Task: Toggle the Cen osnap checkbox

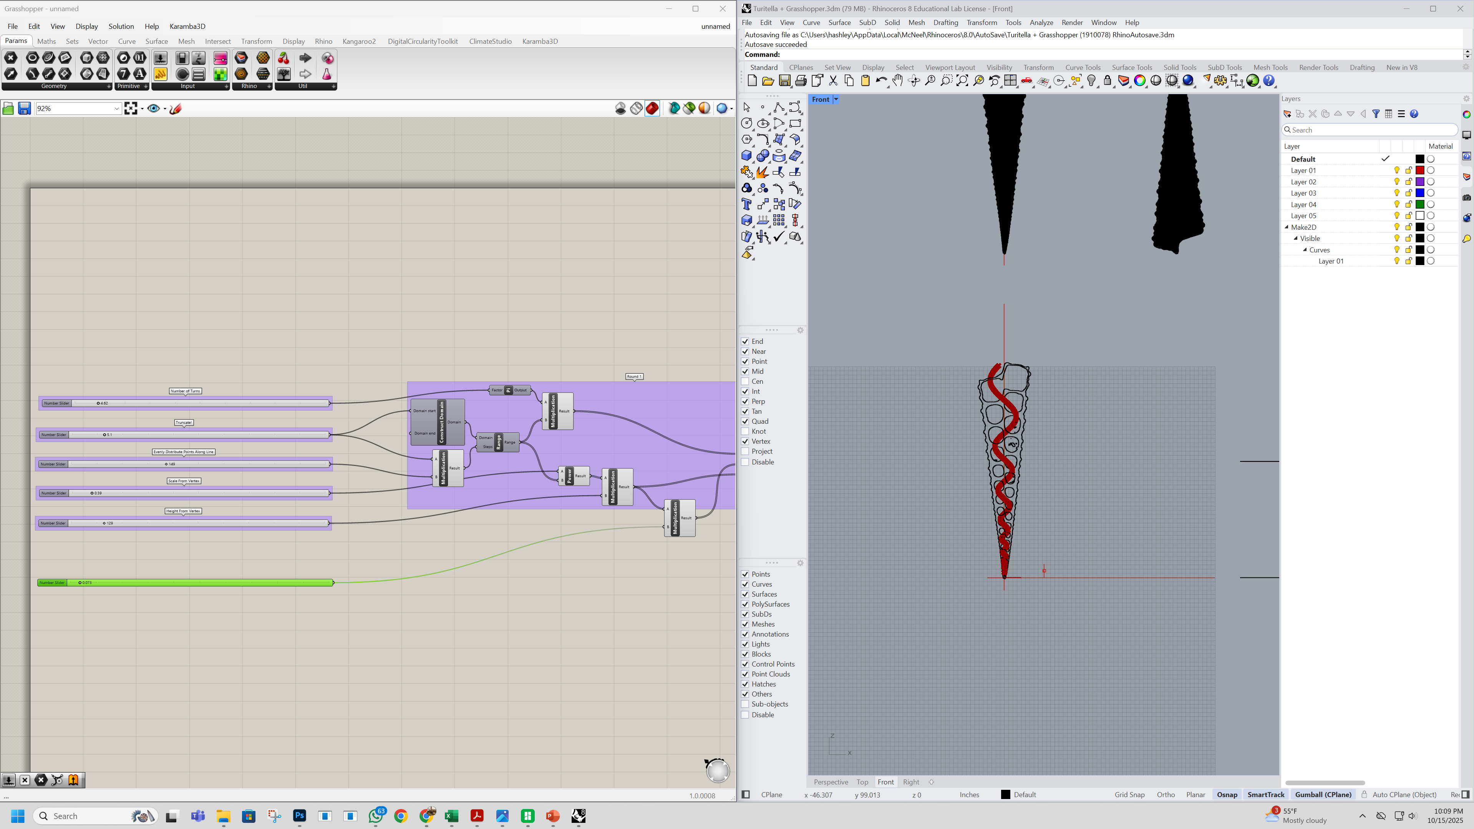Action: [745, 381]
